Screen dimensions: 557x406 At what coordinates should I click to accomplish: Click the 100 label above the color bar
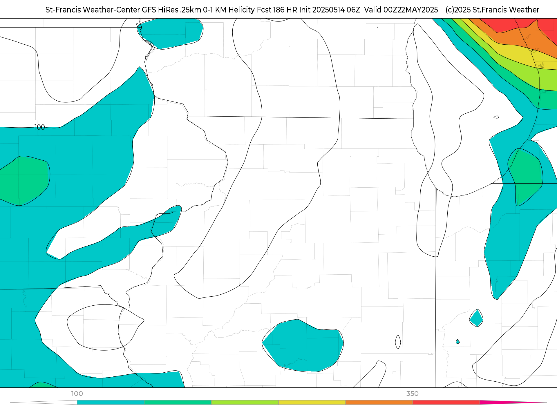pyautogui.click(x=77, y=394)
